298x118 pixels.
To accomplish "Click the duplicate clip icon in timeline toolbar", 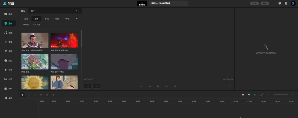I will 47,95.
